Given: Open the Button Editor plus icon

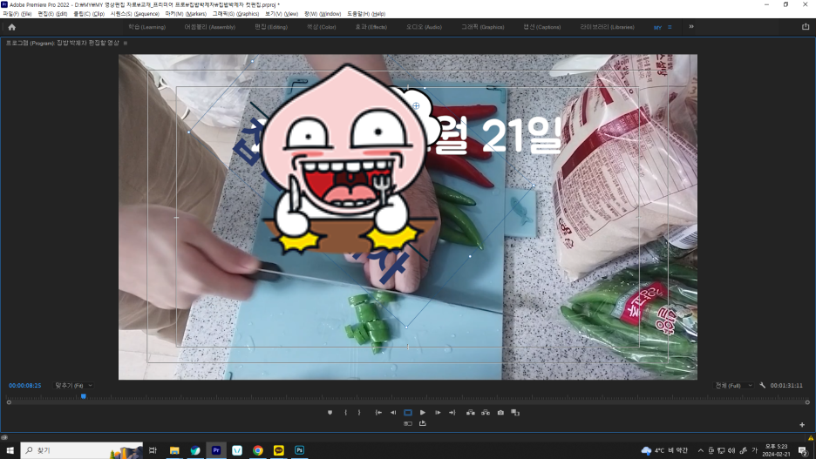Looking at the screenshot, I should point(802,425).
